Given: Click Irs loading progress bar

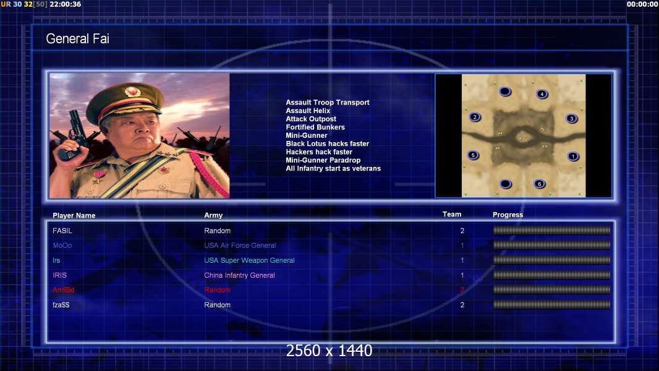Looking at the screenshot, I should click(x=552, y=260).
